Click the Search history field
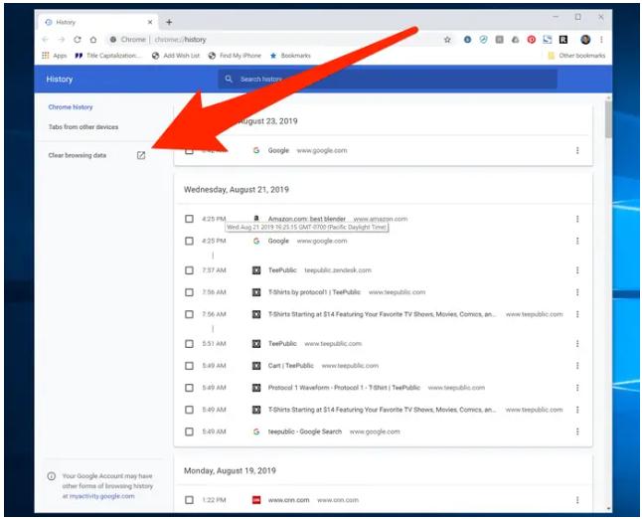This screenshot has height=519, width=642. [388, 80]
